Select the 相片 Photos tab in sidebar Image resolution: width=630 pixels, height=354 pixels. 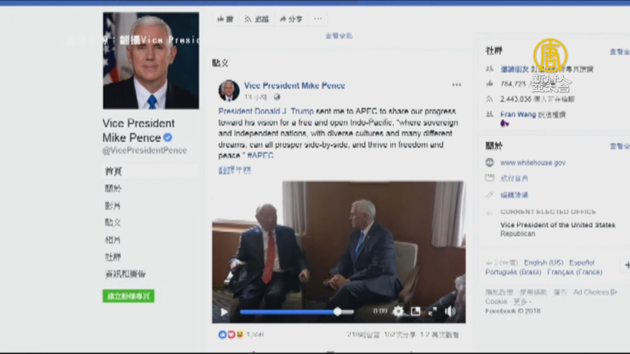[x=113, y=240]
